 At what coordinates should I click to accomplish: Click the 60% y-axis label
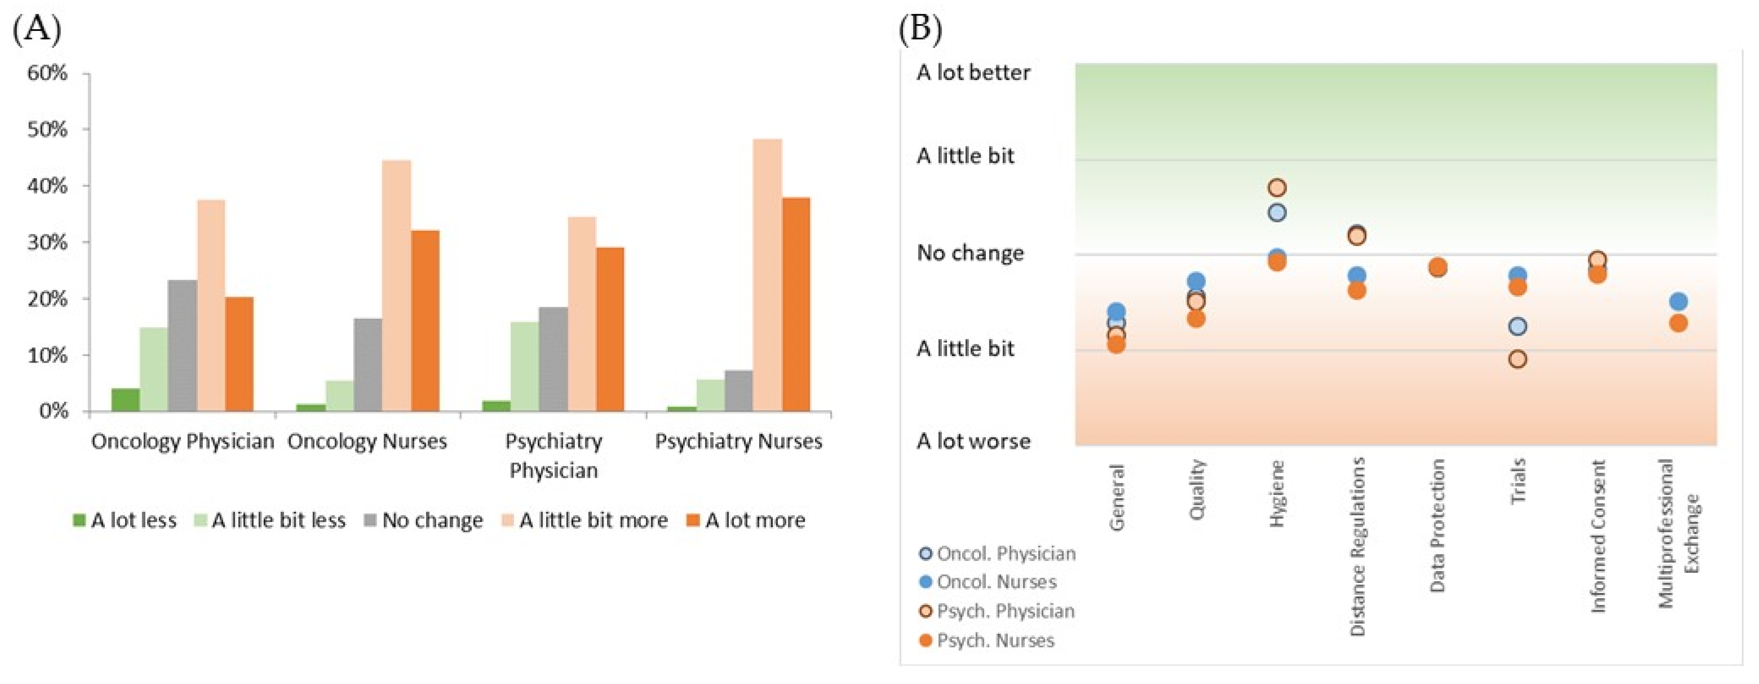pos(48,73)
